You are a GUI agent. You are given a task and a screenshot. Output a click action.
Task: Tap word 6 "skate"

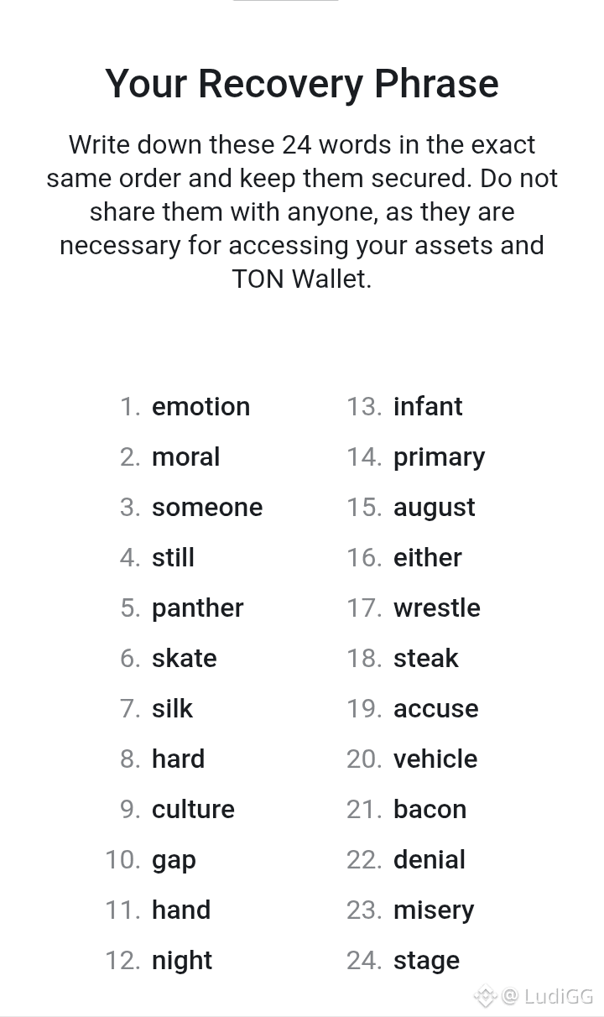pyautogui.click(x=184, y=659)
